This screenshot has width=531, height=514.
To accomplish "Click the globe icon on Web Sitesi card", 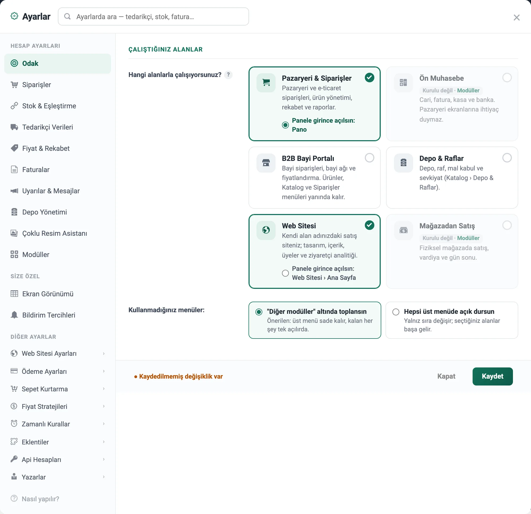I will tap(266, 230).
